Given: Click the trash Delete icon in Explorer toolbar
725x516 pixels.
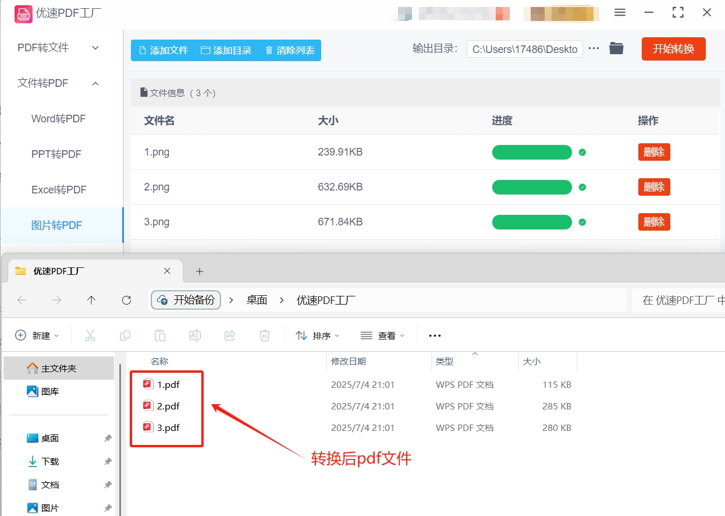Looking at the screenshot, I should coord(264,335).
